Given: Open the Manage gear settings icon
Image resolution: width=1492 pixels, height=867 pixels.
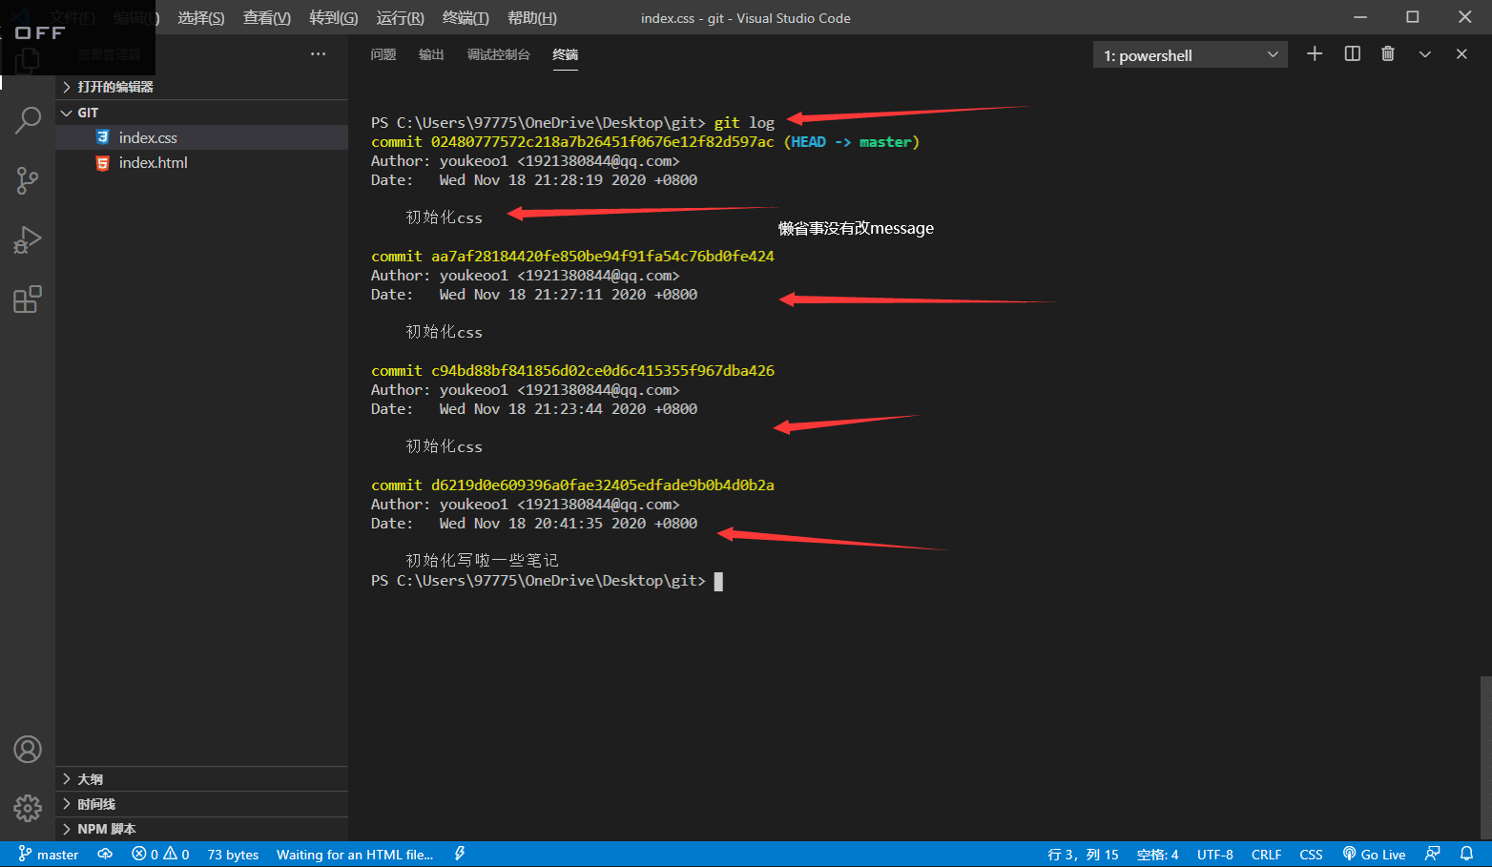Looking at the screenshot, I should coord(28,809).
